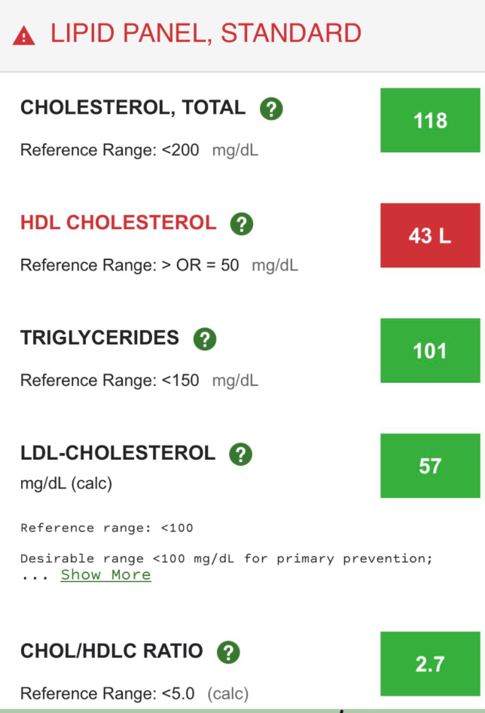The image size is (485, 713).
Task: Tap LDL-Cholesterol help question mark
Action: (240, 454)
